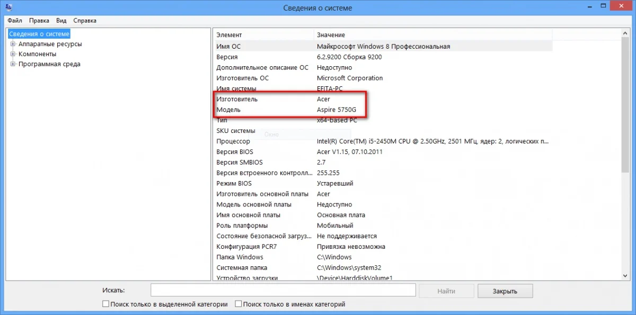Select Аппаратные ресурсы tree item
Viewport: 636px width, 315px height.
tap(50, 44)
